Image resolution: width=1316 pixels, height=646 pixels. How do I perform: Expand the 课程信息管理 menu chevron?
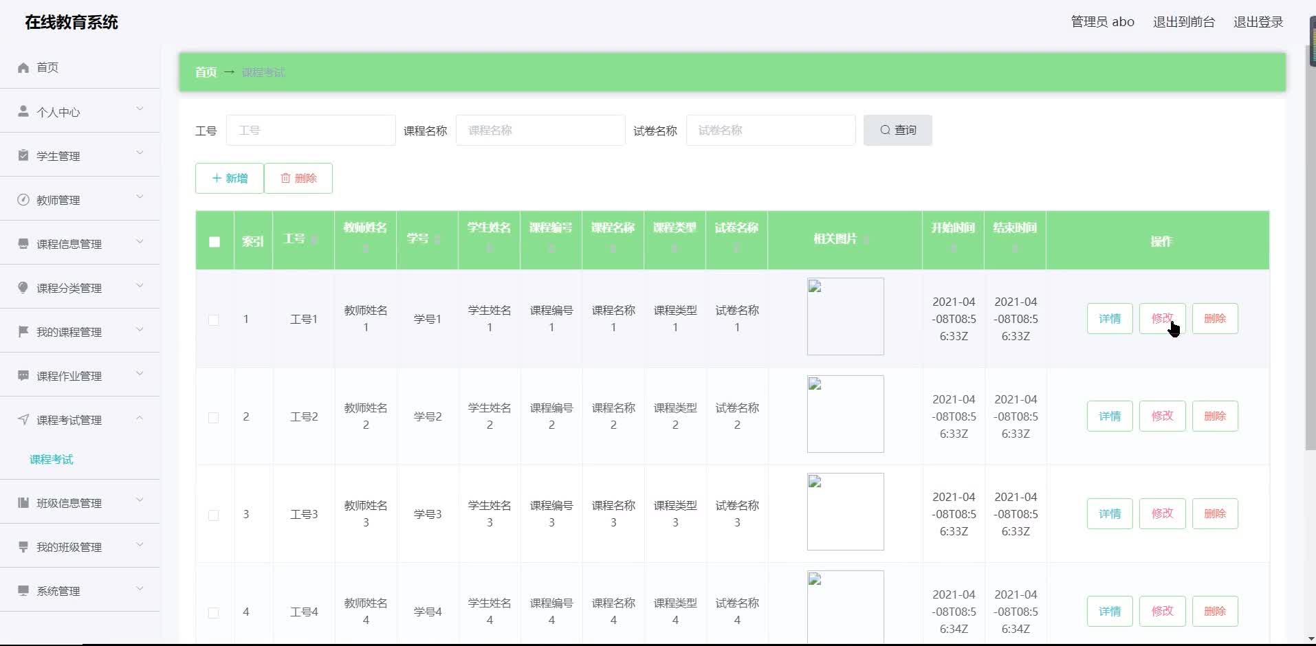[140, 242]
